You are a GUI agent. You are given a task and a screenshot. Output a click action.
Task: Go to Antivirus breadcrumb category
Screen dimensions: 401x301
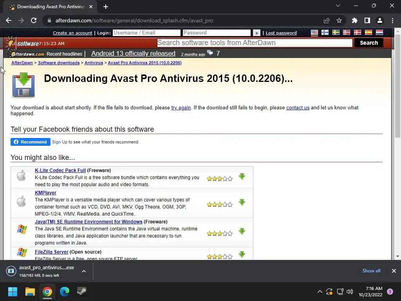tap(94, 63)
